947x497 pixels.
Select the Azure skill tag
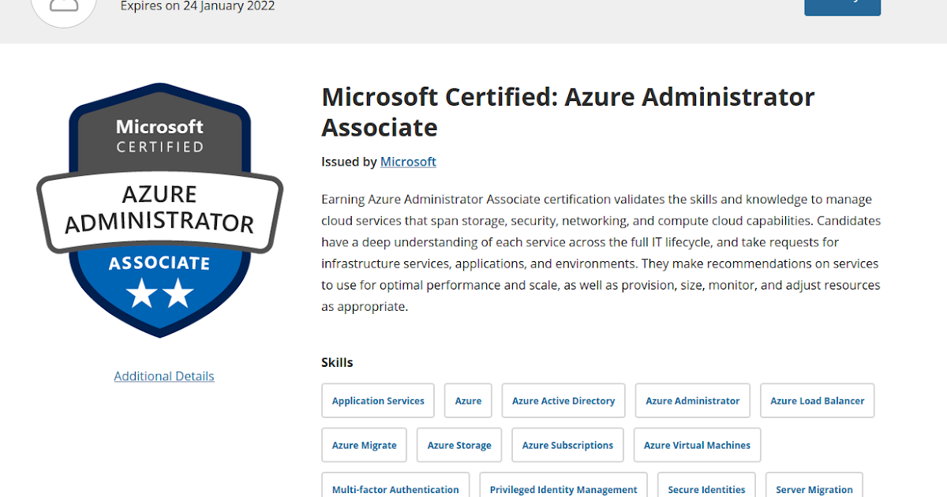[x=467, y=400]
